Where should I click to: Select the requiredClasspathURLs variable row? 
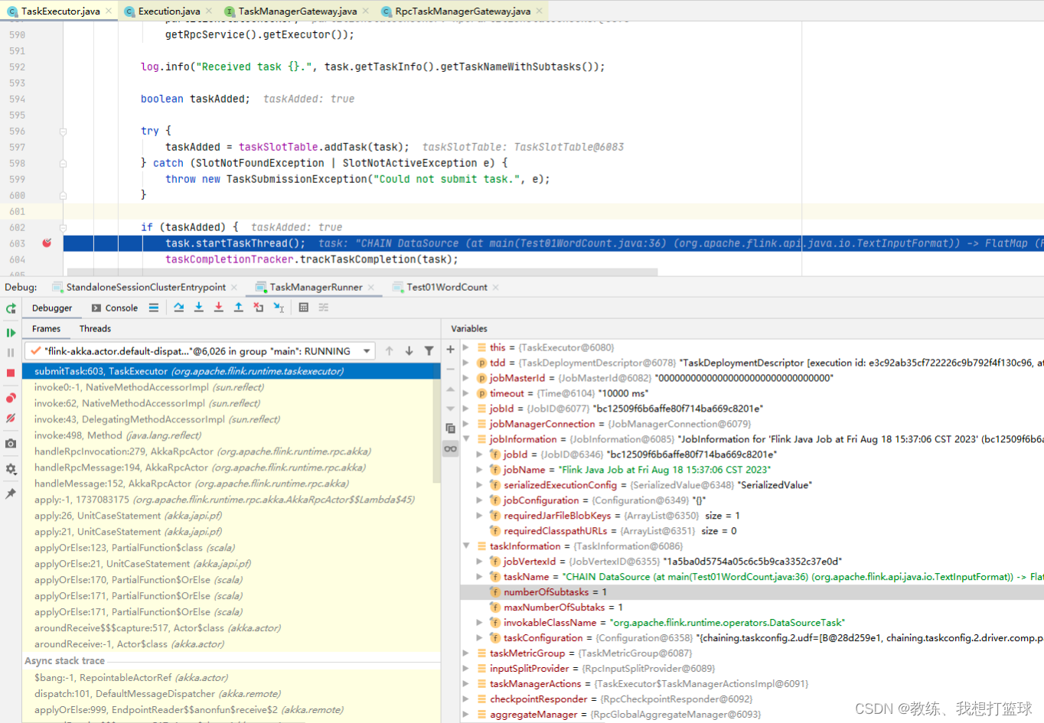[752, 531]
